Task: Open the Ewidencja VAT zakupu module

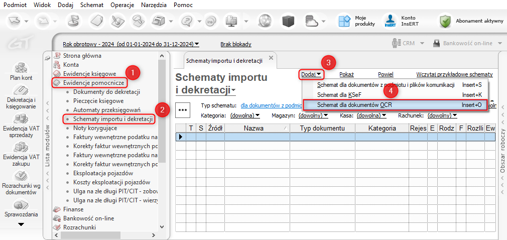Action: click(21, 154)
